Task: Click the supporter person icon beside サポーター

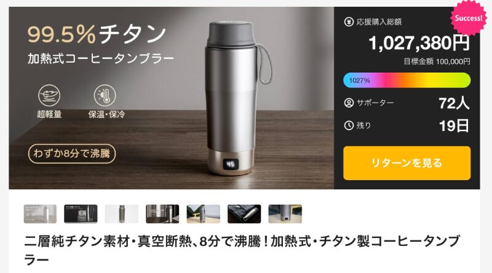Action: [349, 103]
